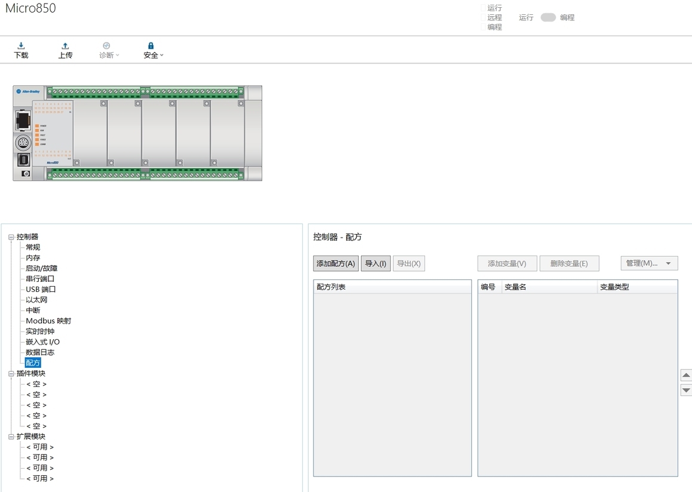Click the round serial port on the controller image
Image resolution: width=692 pixels, height=492 pixels.
(23, 143)
